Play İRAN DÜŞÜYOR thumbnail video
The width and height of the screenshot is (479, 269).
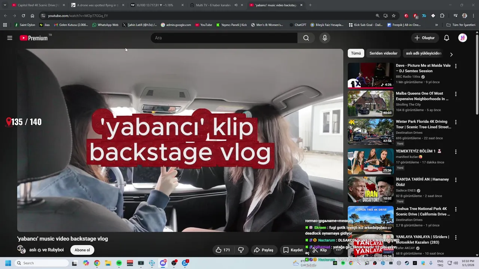point(370,189)
